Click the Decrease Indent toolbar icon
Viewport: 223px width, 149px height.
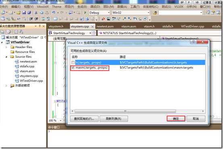pyautogui.click(x=31, y=19)
